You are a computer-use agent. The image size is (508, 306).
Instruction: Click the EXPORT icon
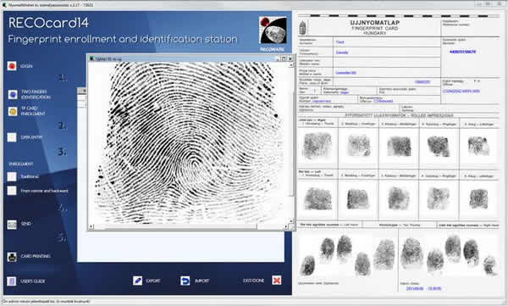click(137, 281)
